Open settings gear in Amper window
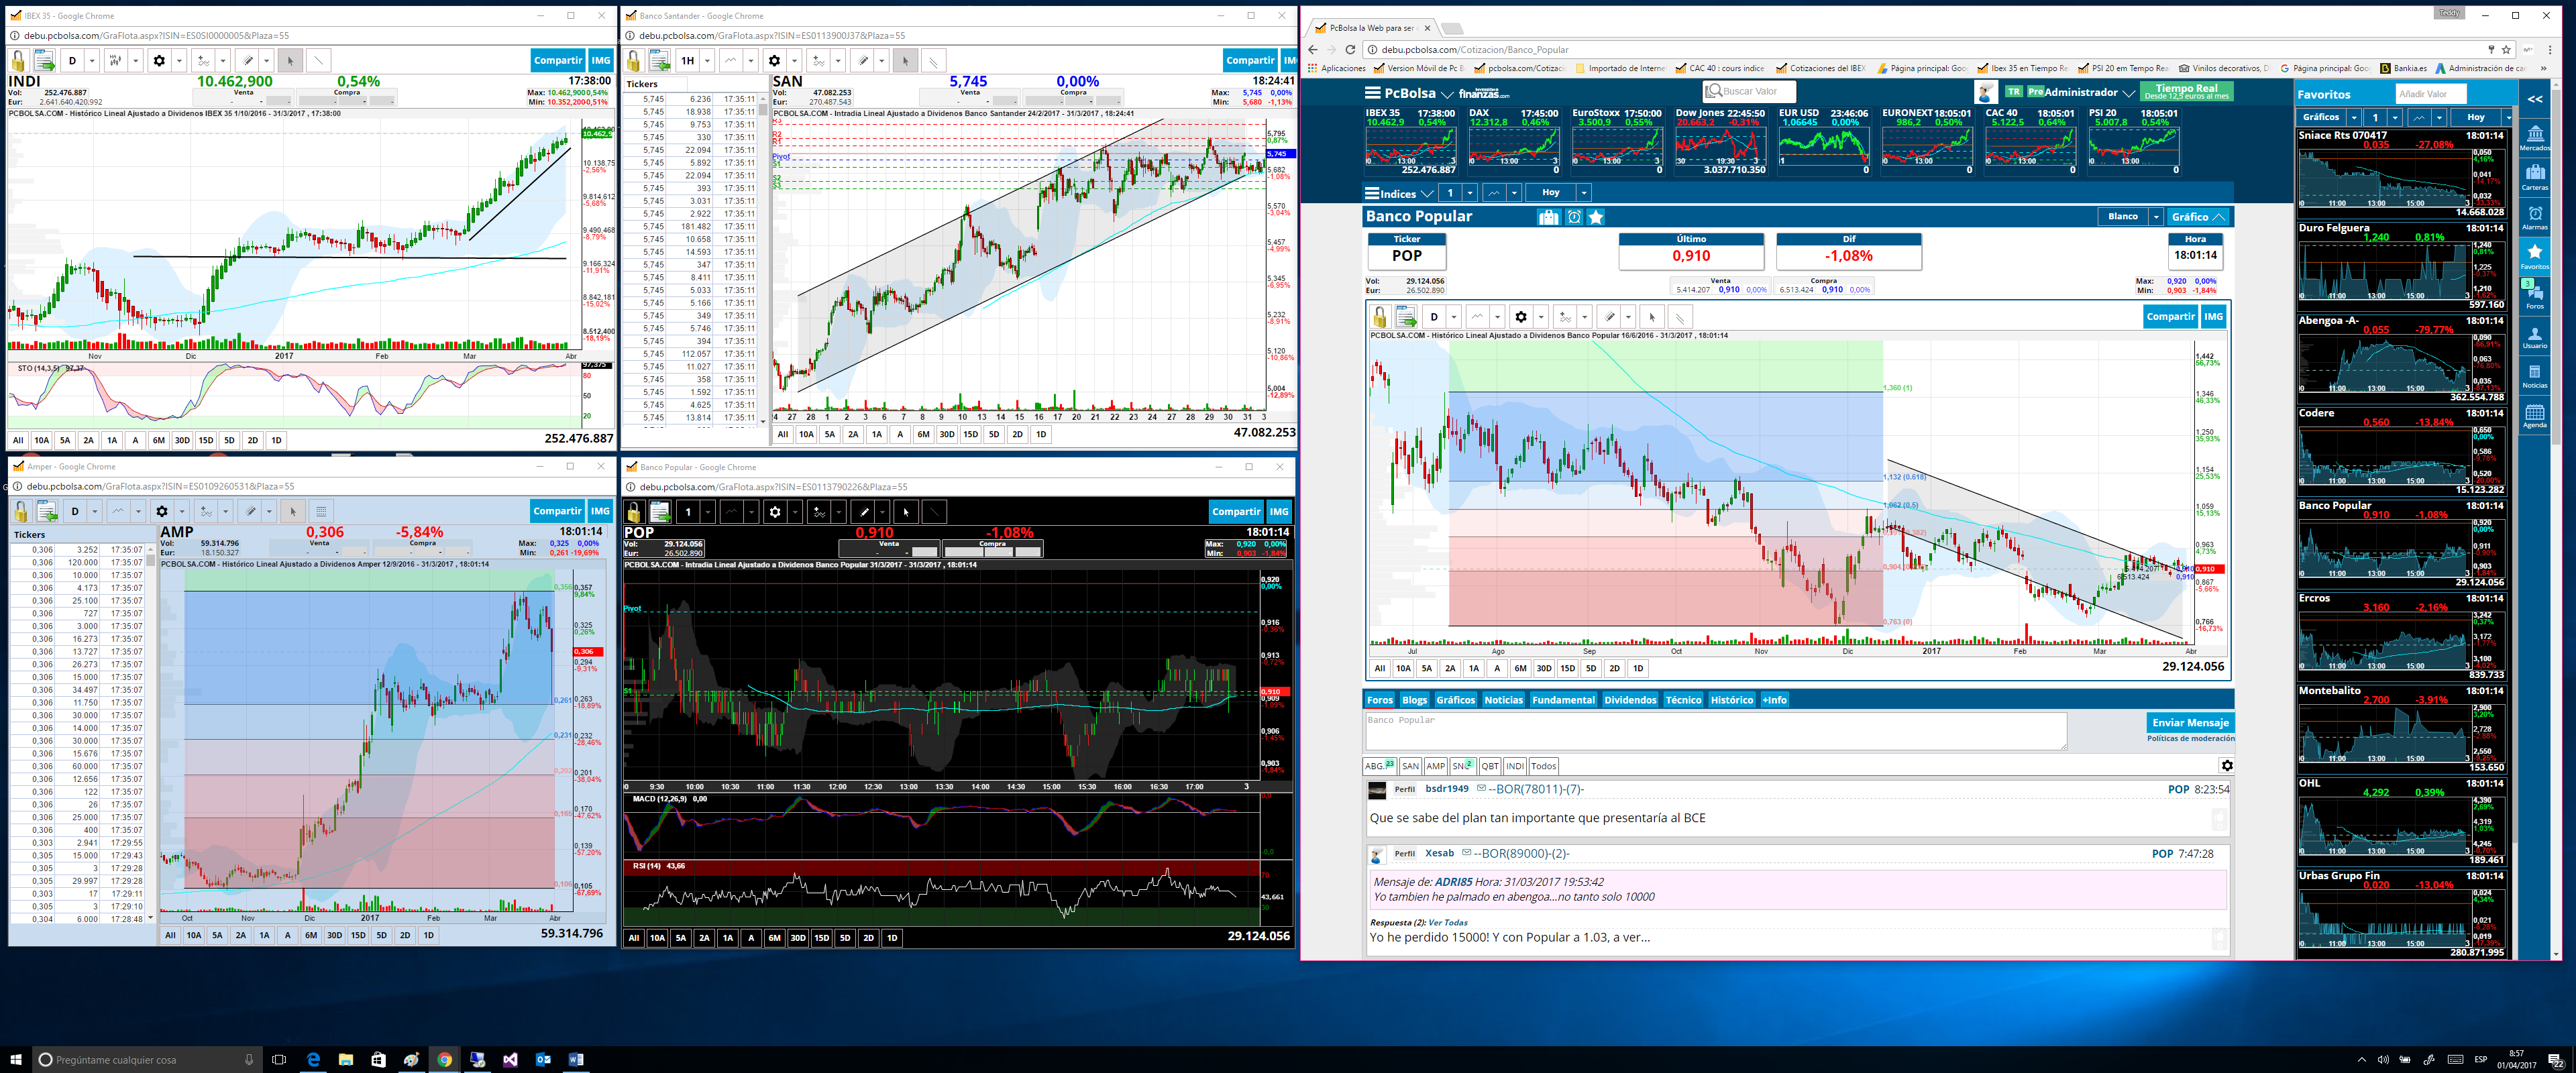2576x1073 pixels. (162, 512)
